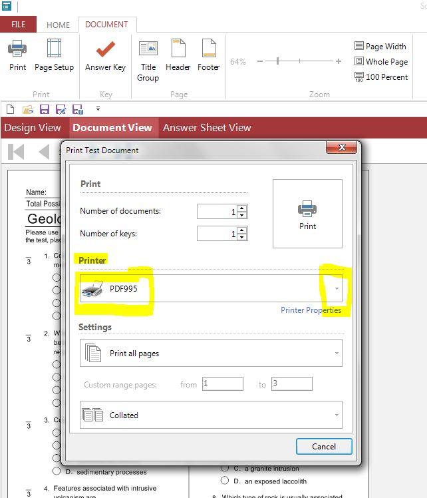
Task: Switch to Design View
Action: pyautogui.click(x=33, y=128)
